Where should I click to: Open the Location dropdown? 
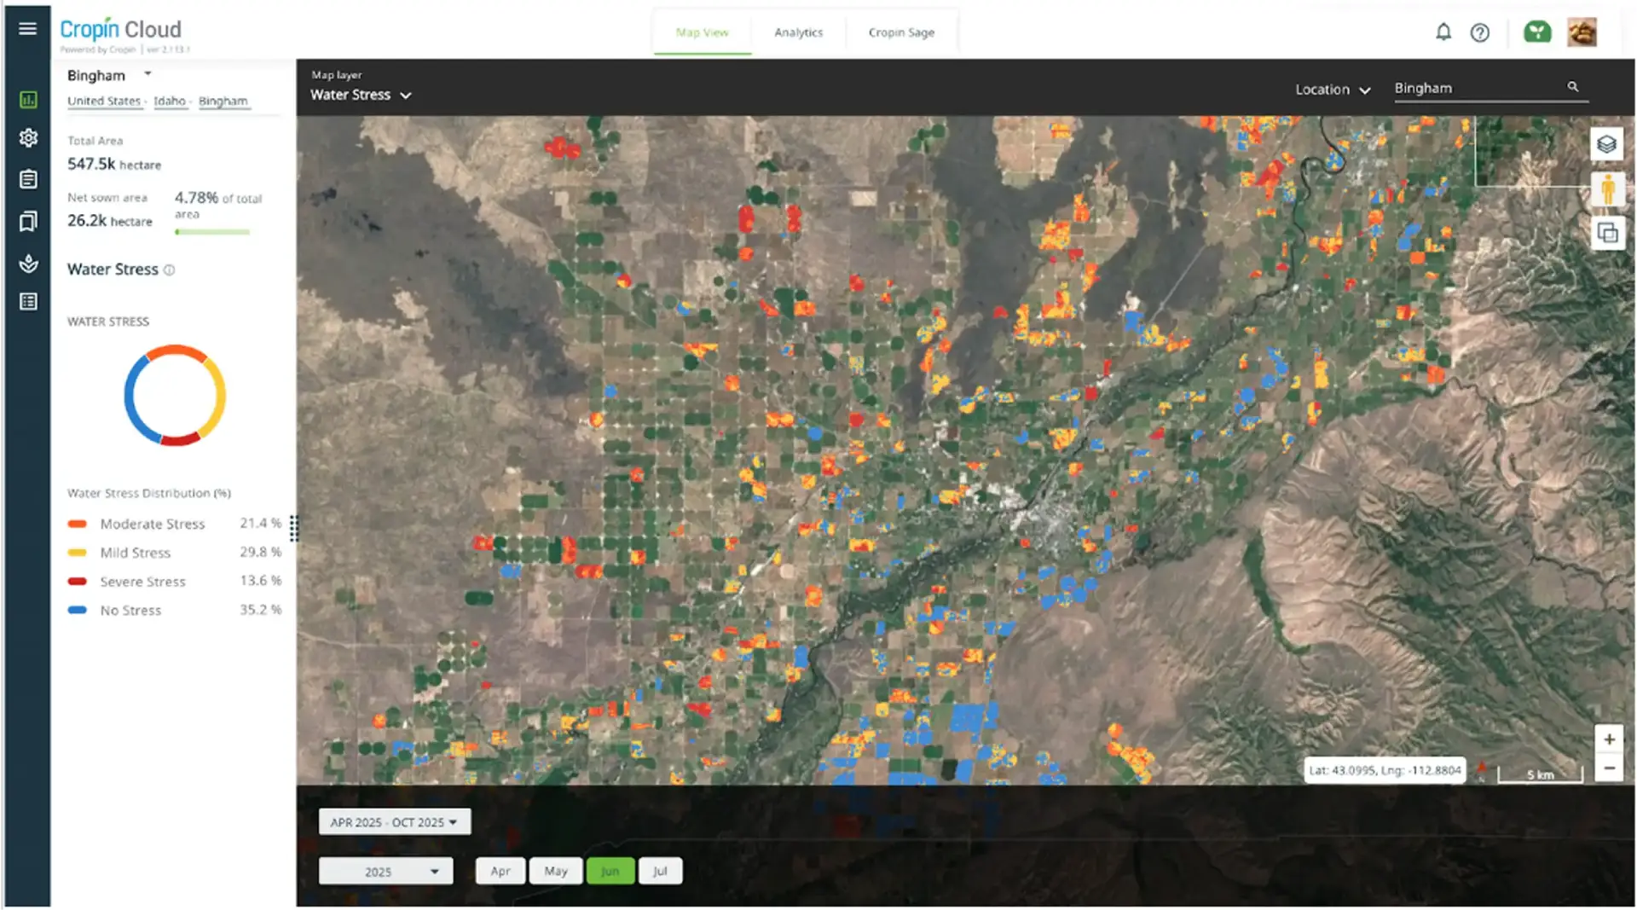pyautogui.click(x=1332, y=90)
